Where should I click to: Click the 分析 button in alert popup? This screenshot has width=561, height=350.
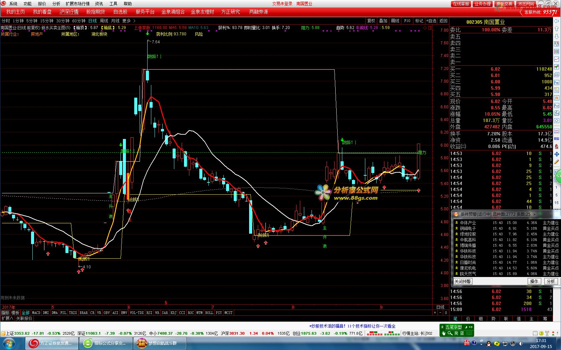551,281
